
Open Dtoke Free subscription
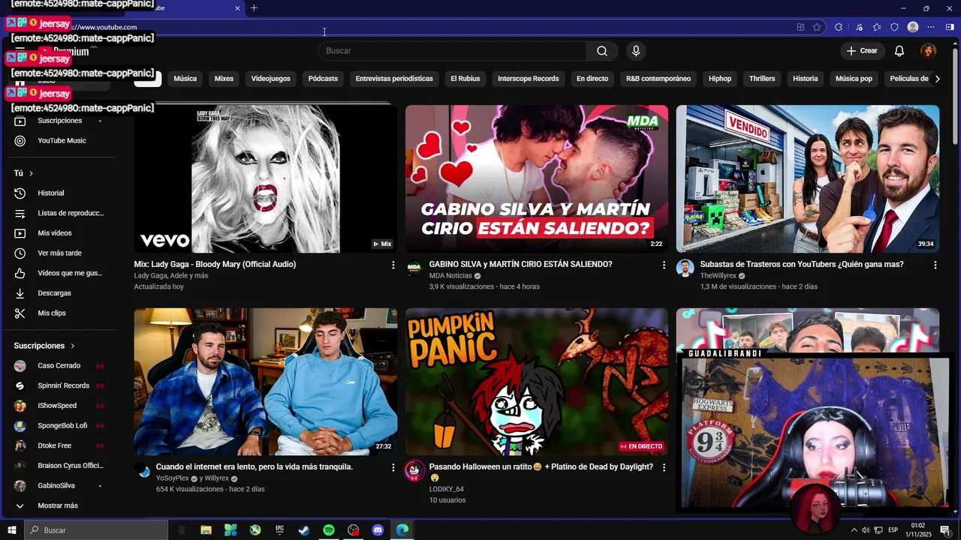[x=55, y=445]
